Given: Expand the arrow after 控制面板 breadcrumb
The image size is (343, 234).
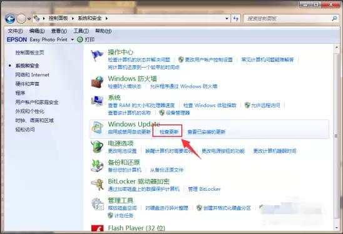Looking at the screenshot, I should click(x=73, y=18).
